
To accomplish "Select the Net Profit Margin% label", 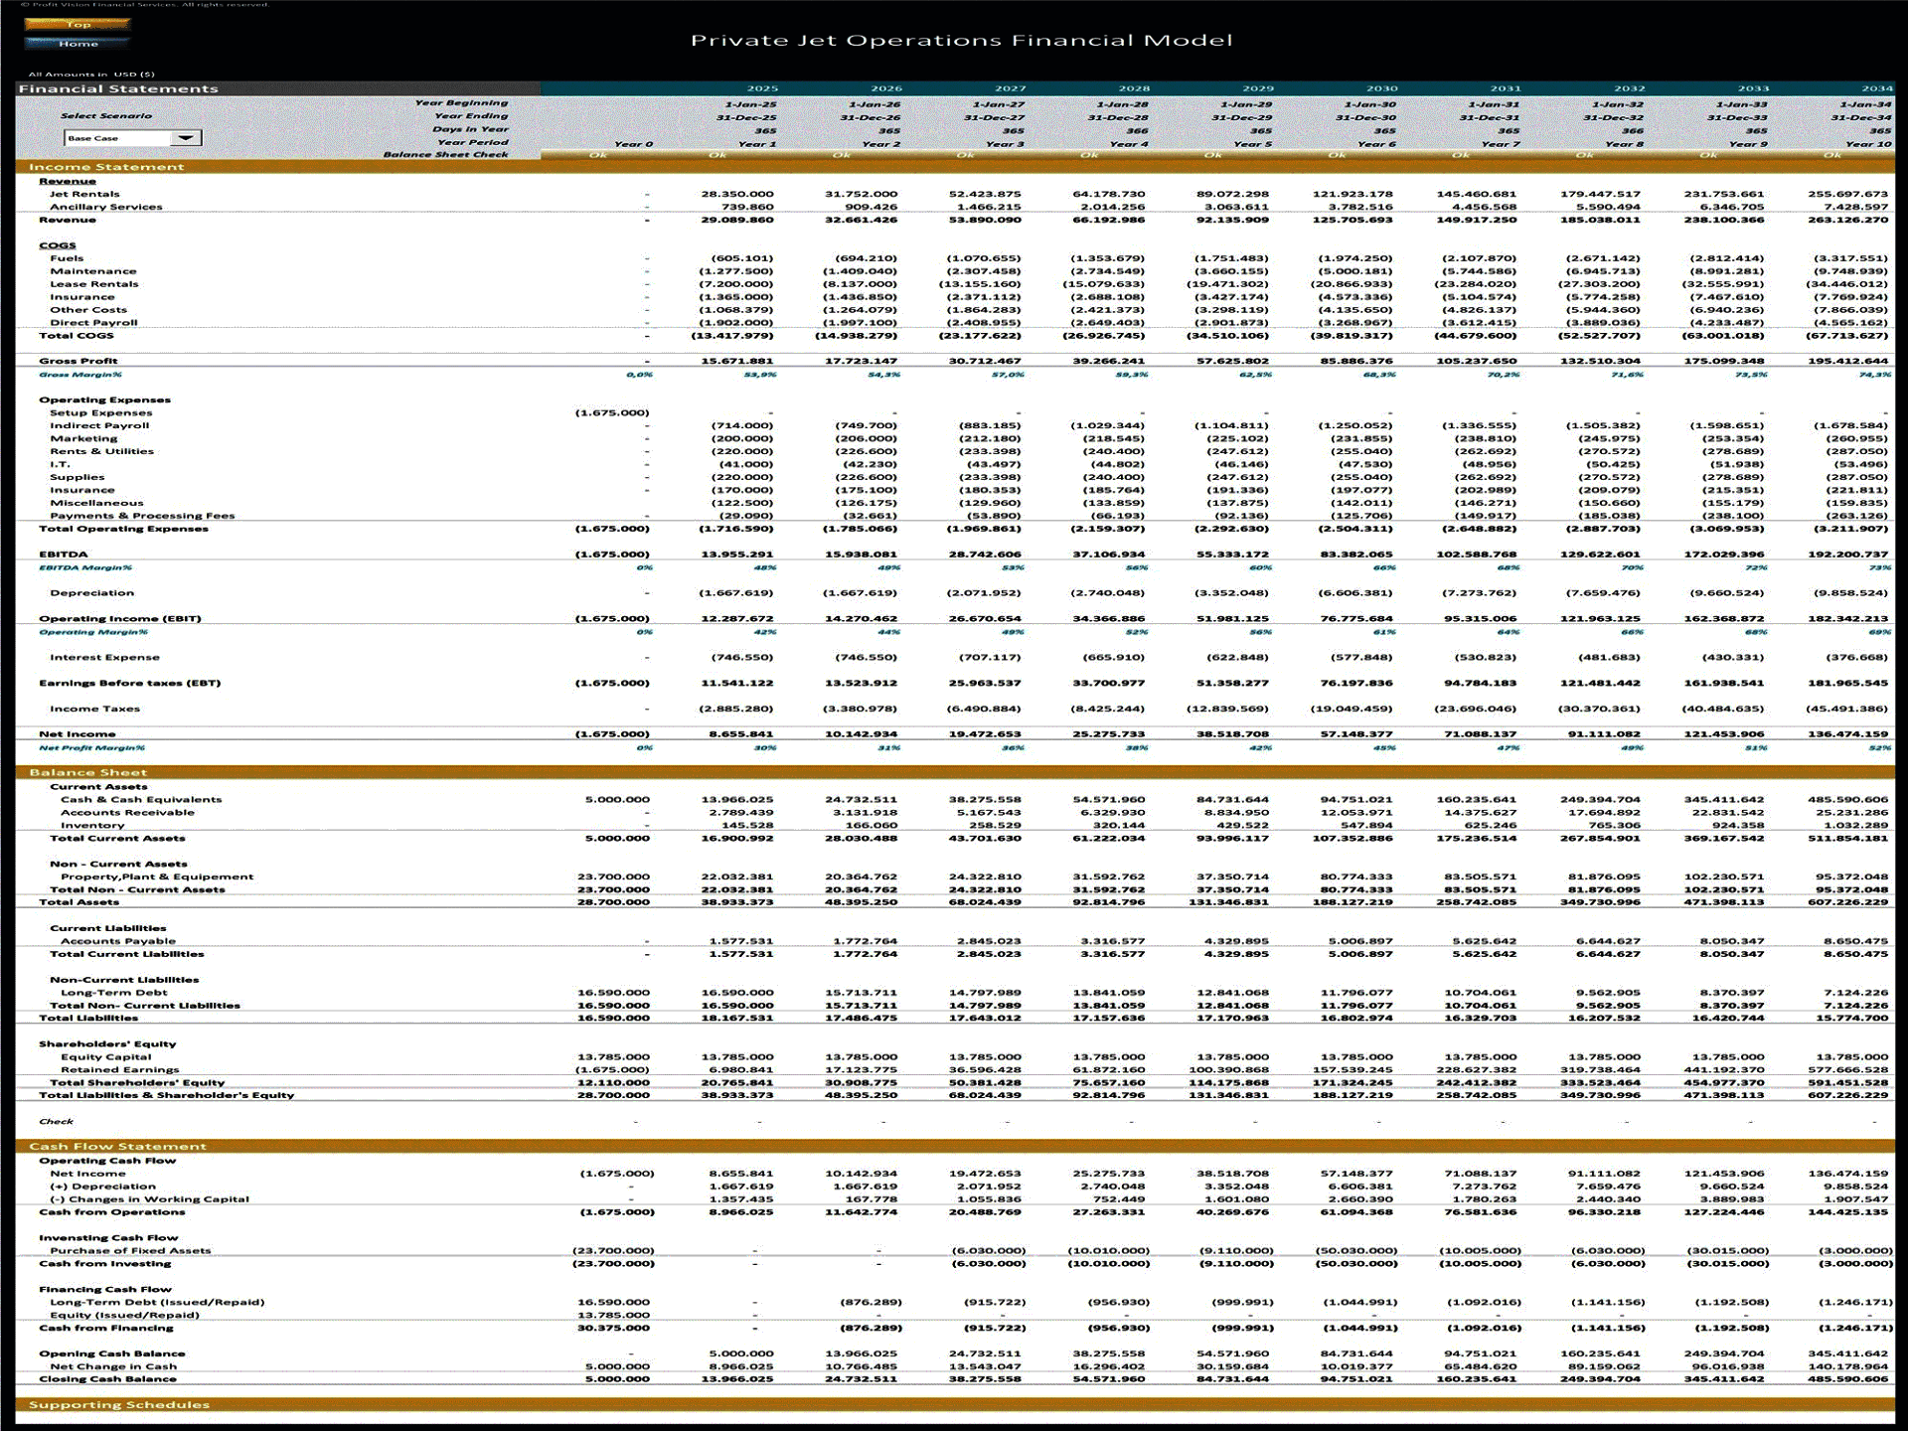I will pos(91,747).
